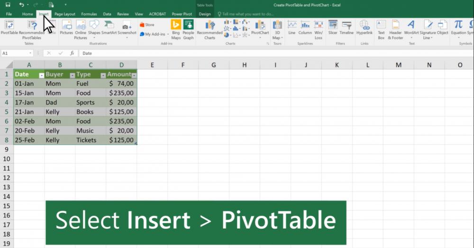
Task: Select column E header
Action: click(152, 64)
